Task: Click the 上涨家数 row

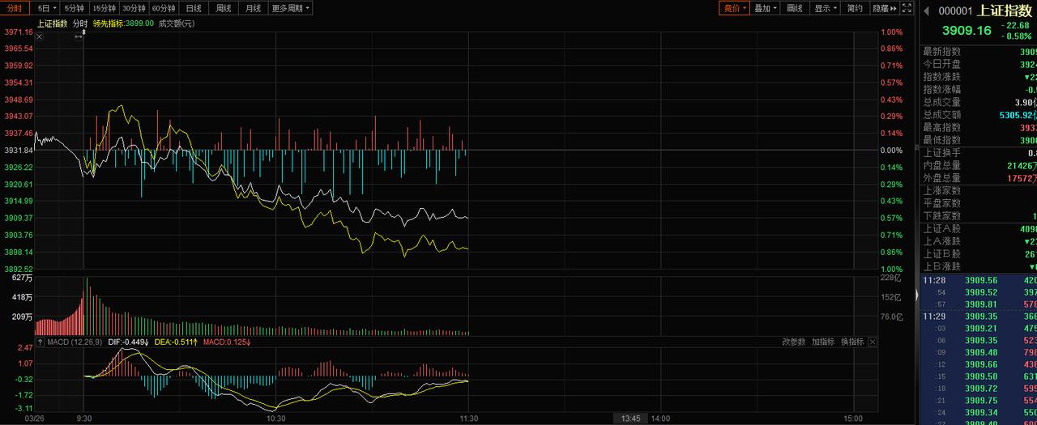Action: 977,190
